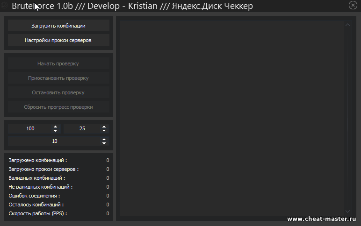Click the input field showing 100

[x=30, y=128]
